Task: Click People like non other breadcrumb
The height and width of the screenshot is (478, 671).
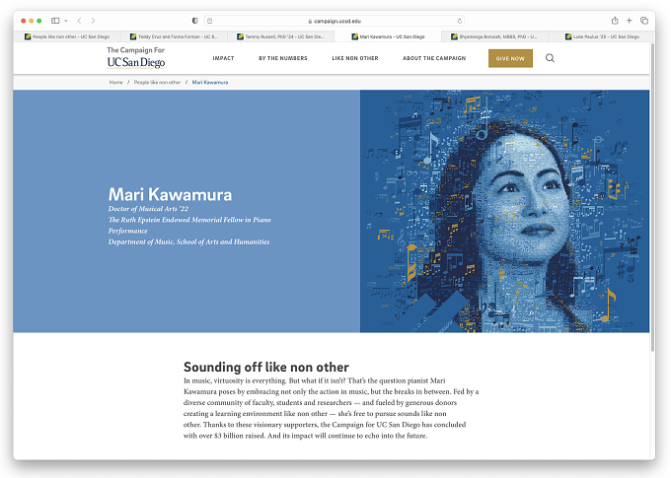Action: [x=157, y=82]
